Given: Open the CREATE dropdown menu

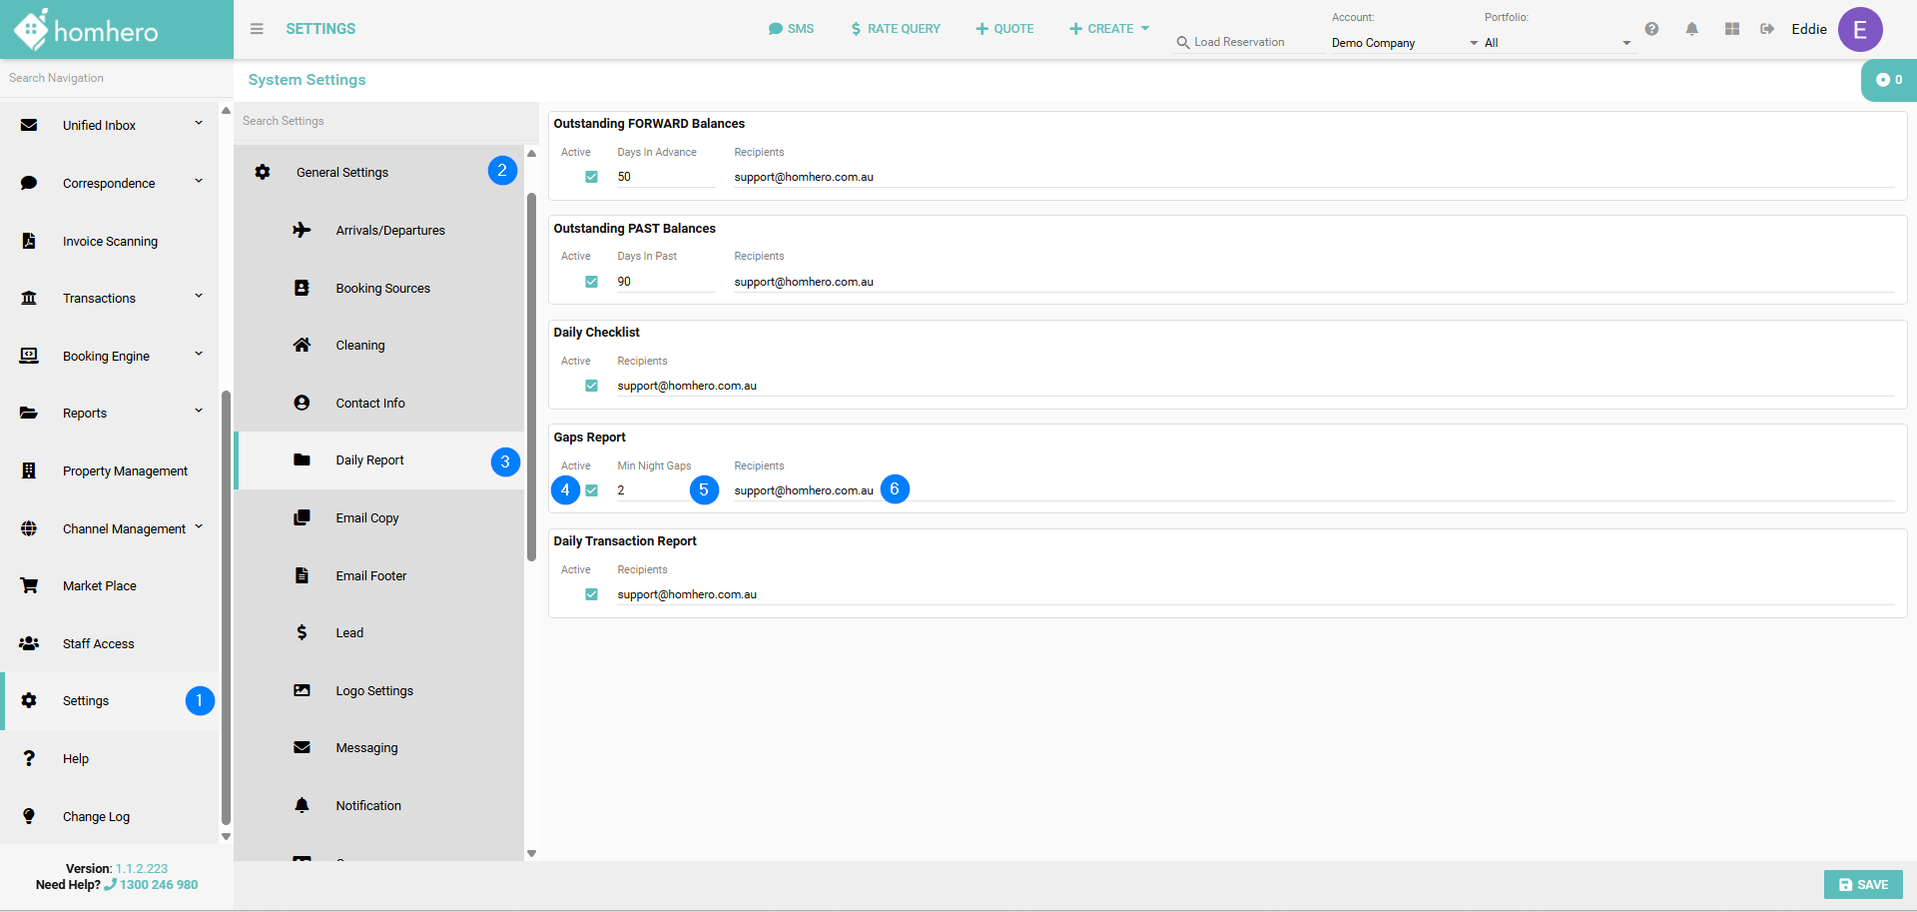Looking at the screenshot, I should pyautogui.click(x=1109, y=29).
